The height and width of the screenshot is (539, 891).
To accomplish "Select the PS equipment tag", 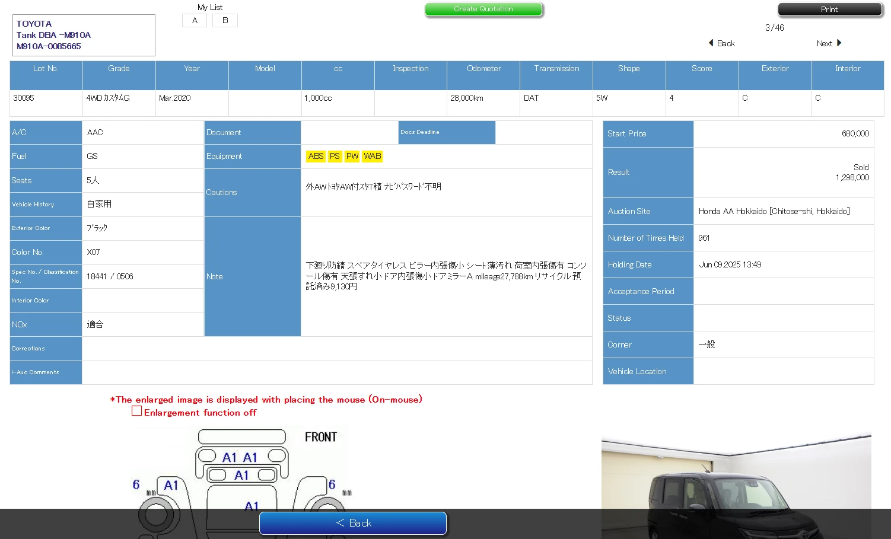I will pyautogui.click(x=335, y=157).
